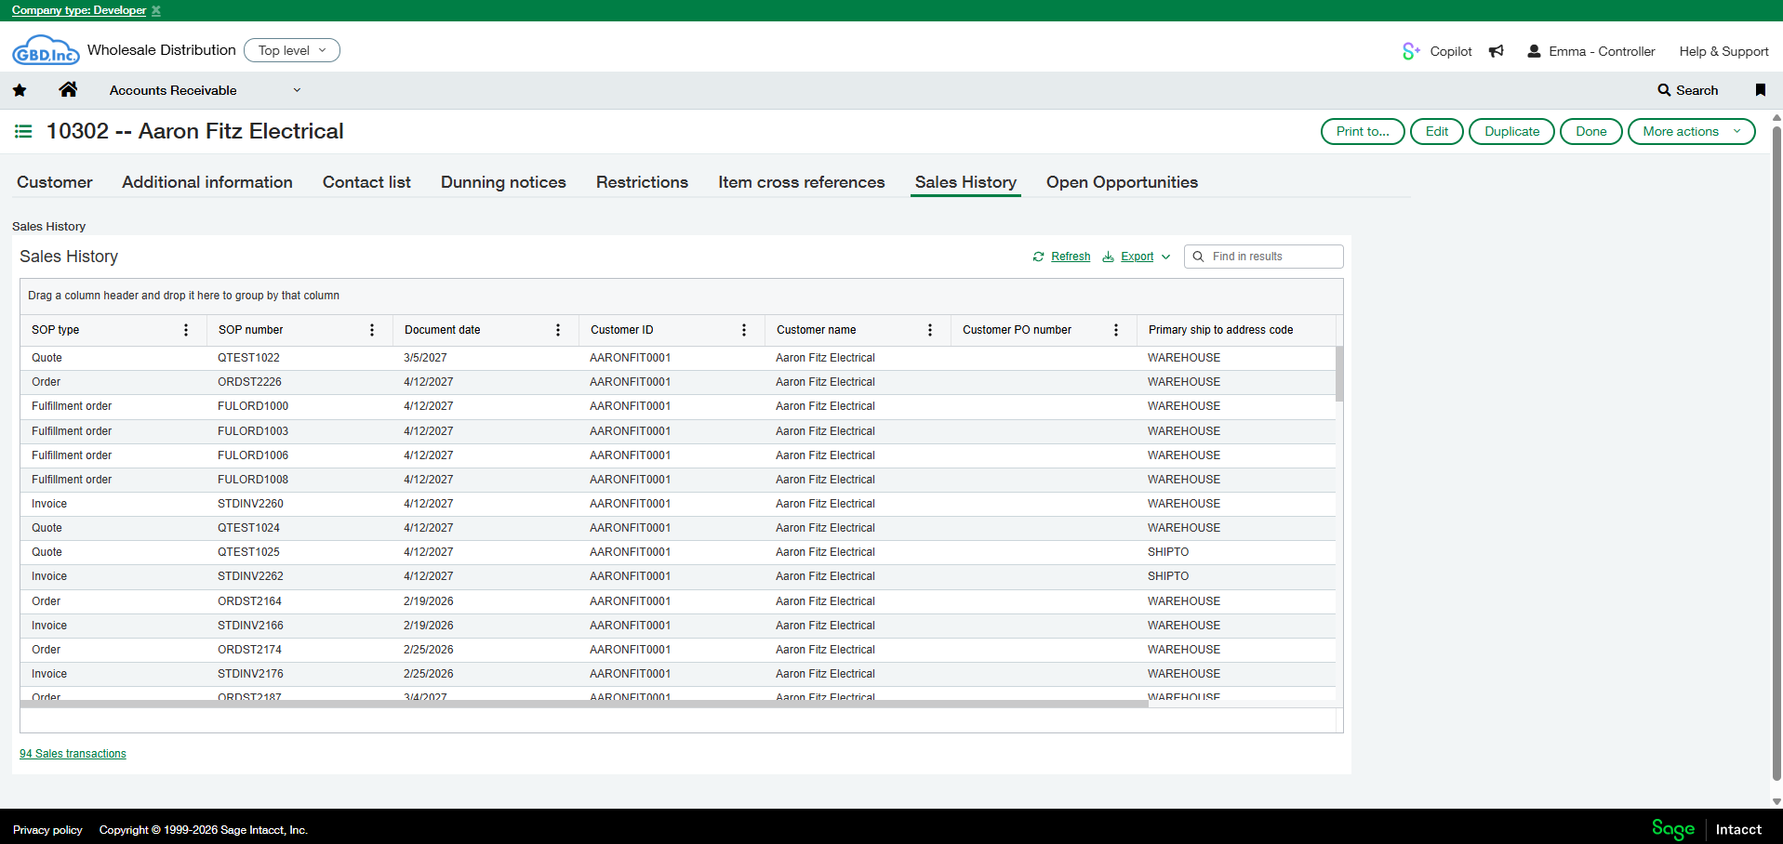Click the grid's horizontal scrollbar
Screen dimensions: 1783x844
(x=583, y=704)
